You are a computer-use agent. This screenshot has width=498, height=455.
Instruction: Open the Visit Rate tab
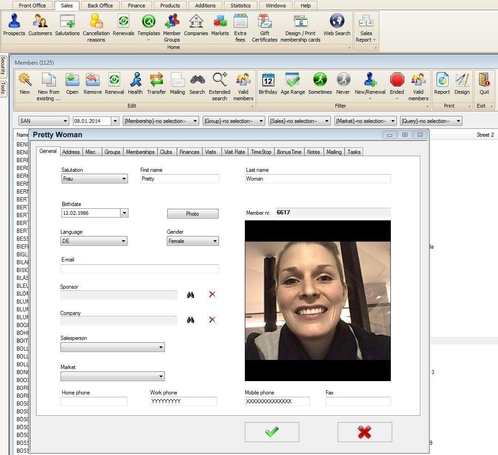(234, 152)
